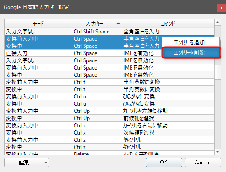Select '変換中' in the 次候補を選択 row
Image resolution: width=226 pixels, height=172 pixels.
click(38, 133)
